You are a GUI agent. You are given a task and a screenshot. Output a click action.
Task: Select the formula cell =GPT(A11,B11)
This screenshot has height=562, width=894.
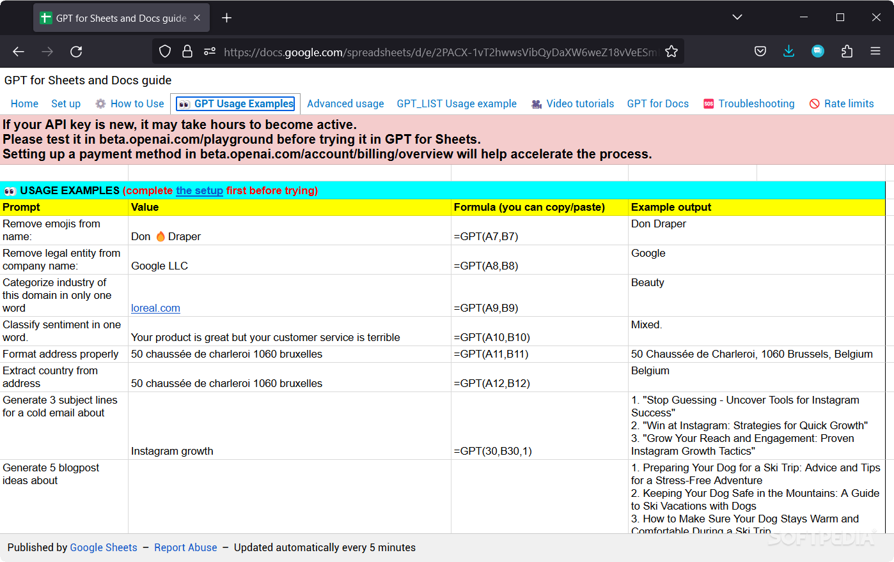tap(540, 354)
